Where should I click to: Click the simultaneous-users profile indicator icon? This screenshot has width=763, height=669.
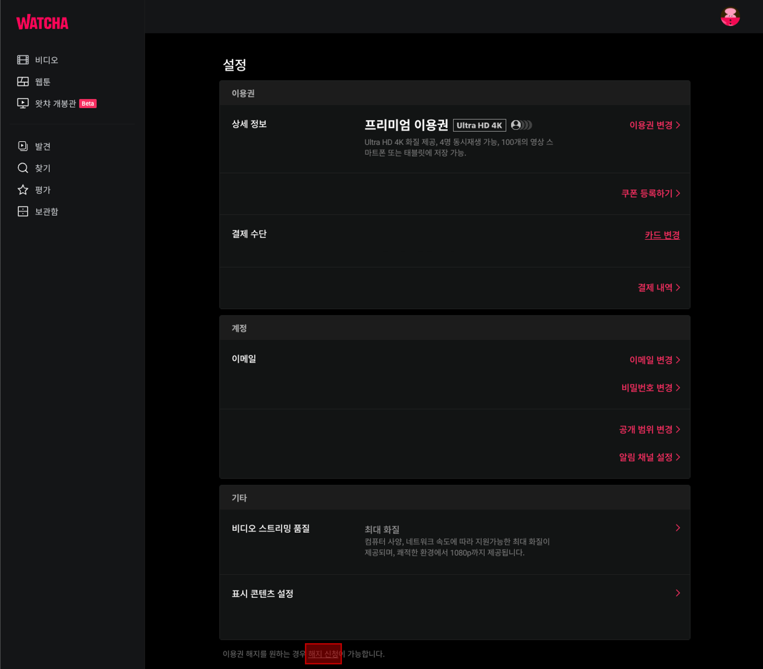[x=521, y=125]
